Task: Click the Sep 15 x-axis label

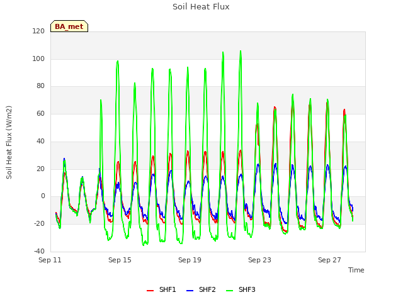Action: tap(120, 260)
